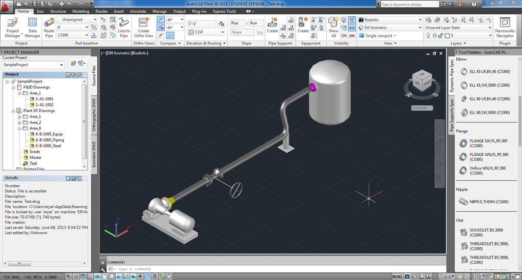This screenshot has height=280, width=522.
Task: Click the command line input field
Action: tap(280, 269)
